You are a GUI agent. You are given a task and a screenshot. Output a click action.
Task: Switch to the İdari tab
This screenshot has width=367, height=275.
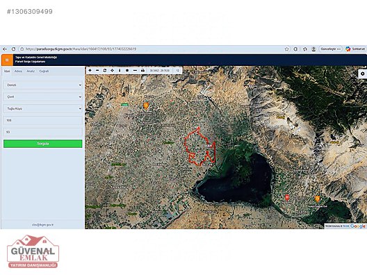(7, 71)
